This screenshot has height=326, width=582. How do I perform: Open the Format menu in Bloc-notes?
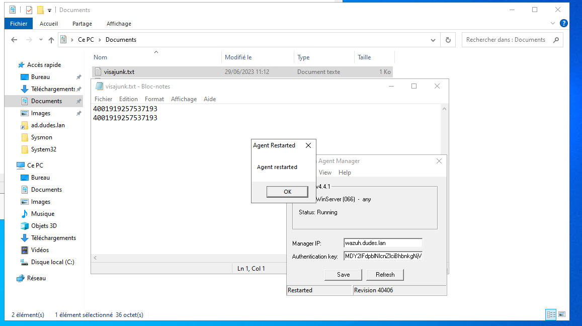point(154,99)
